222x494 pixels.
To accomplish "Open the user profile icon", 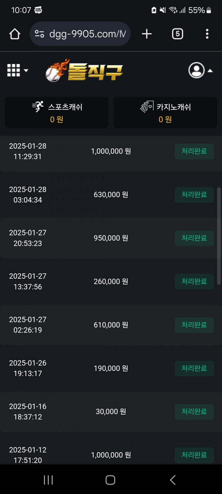I will (x=196, y=70).
